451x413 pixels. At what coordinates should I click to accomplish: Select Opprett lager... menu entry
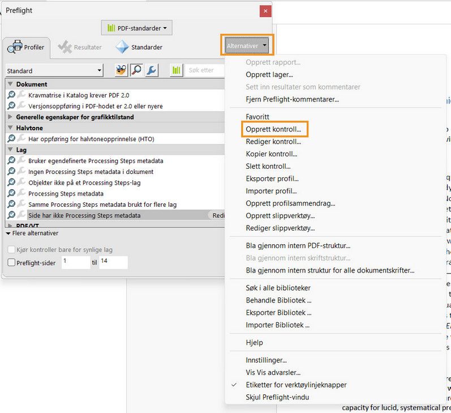tap(269, 75)
